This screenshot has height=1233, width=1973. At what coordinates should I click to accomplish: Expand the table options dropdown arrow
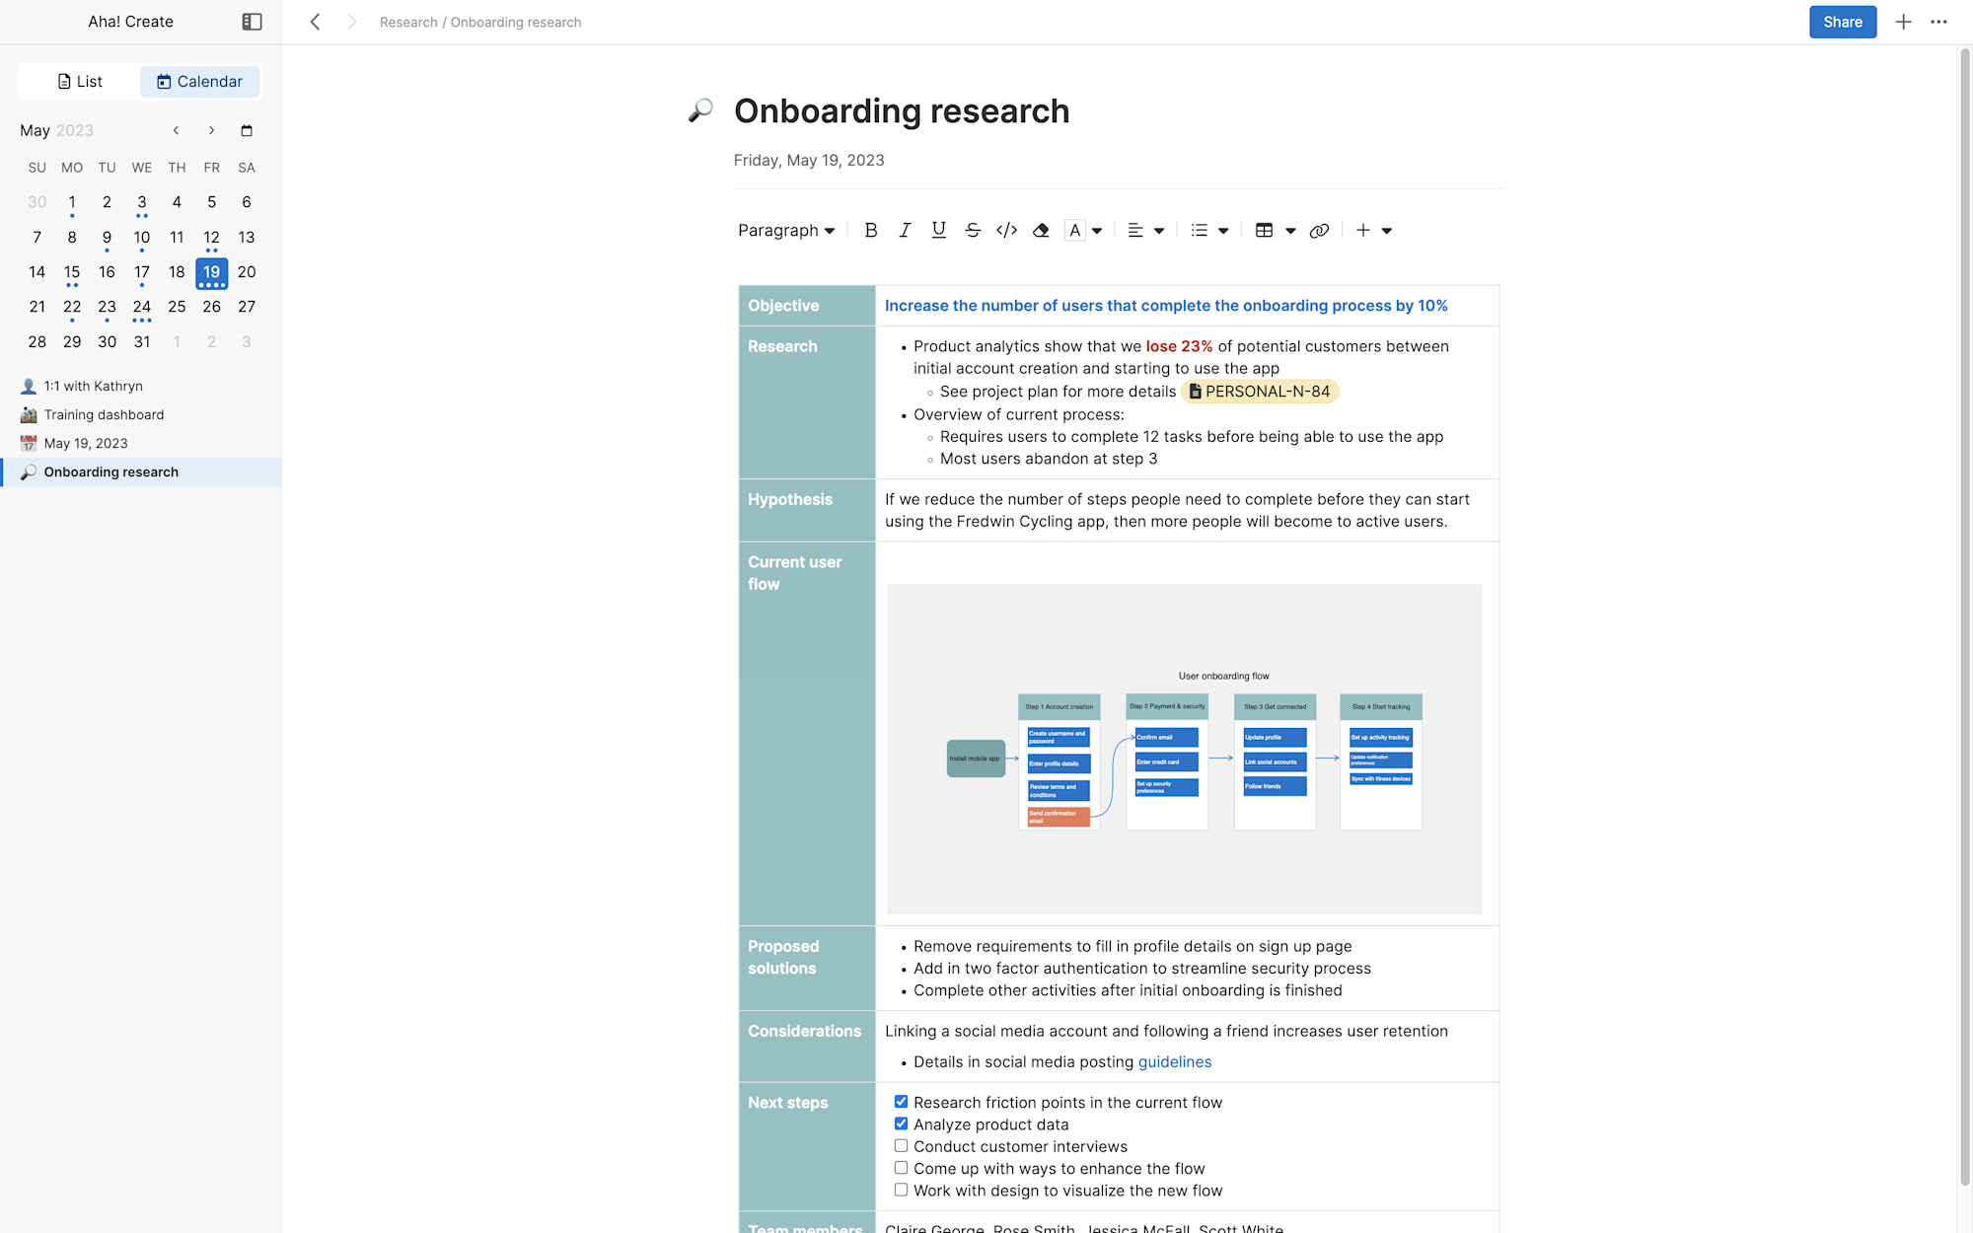click(x=1290, y=231)
